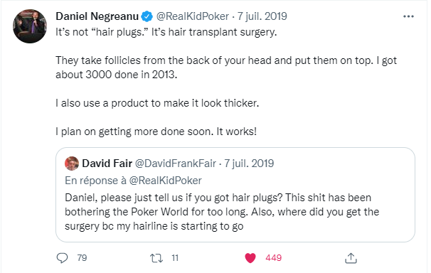Click the 11 retweets count
Screen dimensions: 431x273
175,258
